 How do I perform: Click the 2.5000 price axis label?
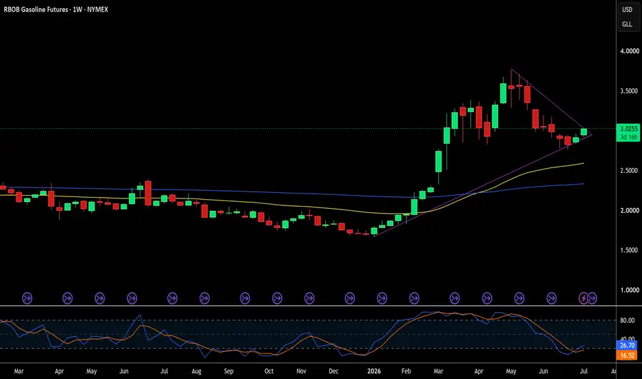click(630, 170)
